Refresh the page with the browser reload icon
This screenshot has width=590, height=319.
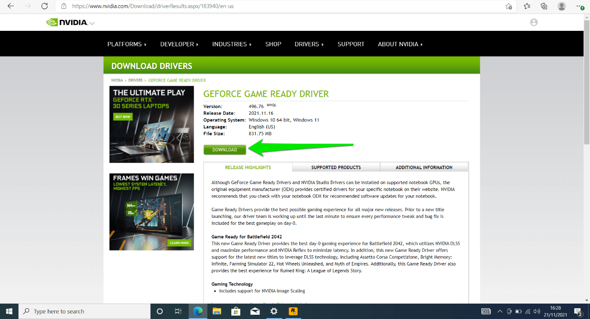click(x=44, y=6)
